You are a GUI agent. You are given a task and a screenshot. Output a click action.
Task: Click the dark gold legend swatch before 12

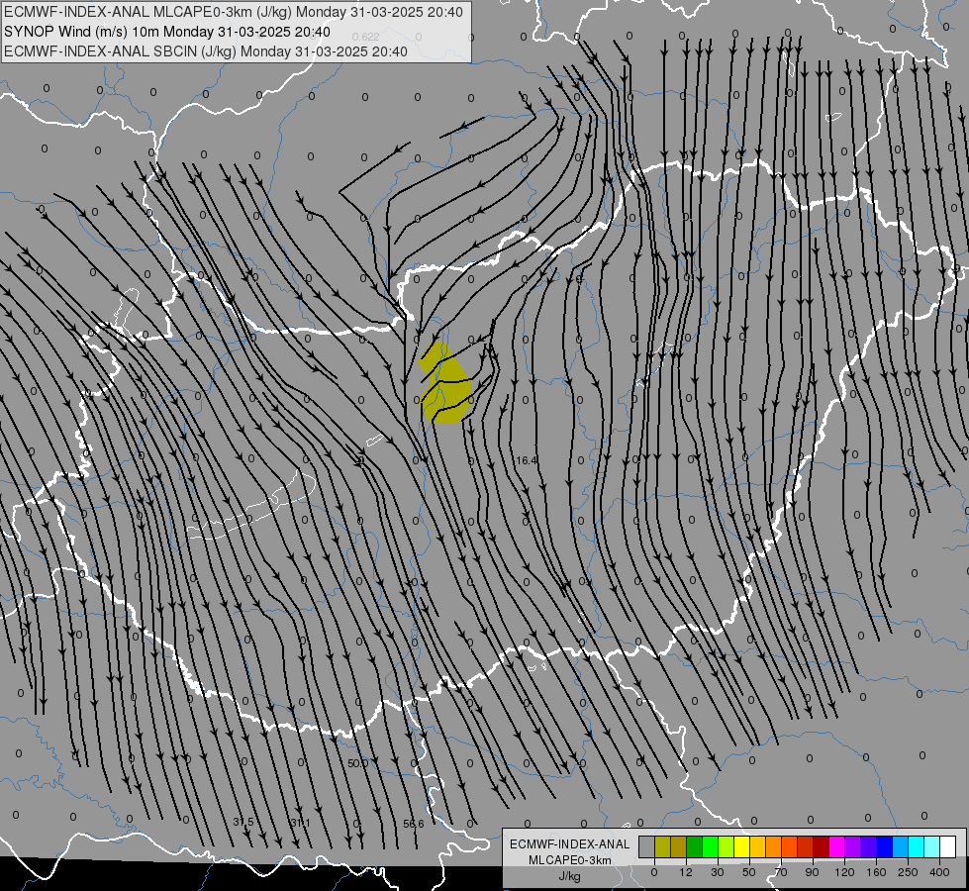click(x=679, y=846)
